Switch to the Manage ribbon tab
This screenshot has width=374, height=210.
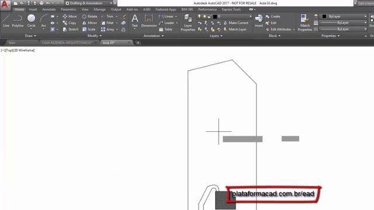click(99, 9)
